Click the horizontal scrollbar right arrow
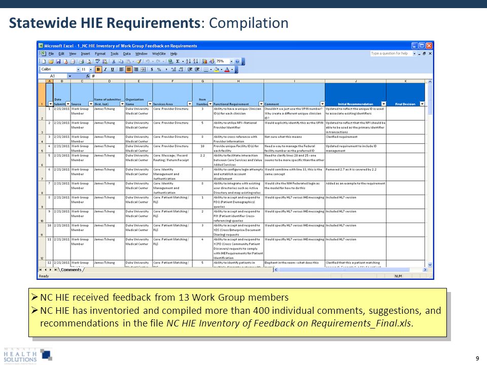This screenshot has height=365, width=487. click(x=425, y=270)
